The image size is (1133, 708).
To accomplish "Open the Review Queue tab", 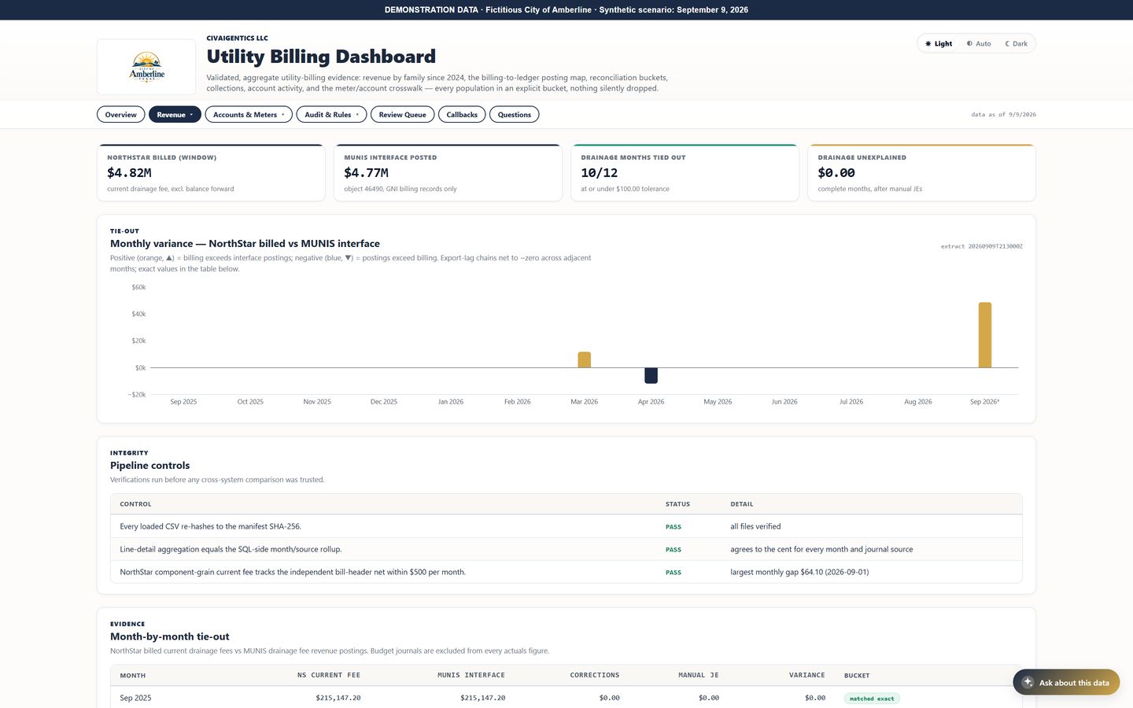I will pos(402,114).
